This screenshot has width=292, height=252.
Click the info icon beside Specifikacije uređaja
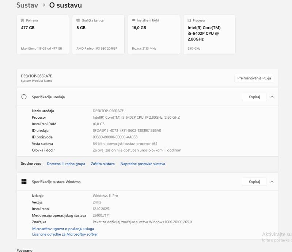(x=24, y=97)
